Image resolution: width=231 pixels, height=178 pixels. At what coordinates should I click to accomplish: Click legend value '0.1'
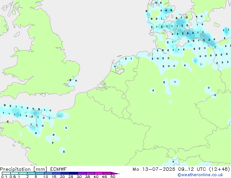pos(4,177)
